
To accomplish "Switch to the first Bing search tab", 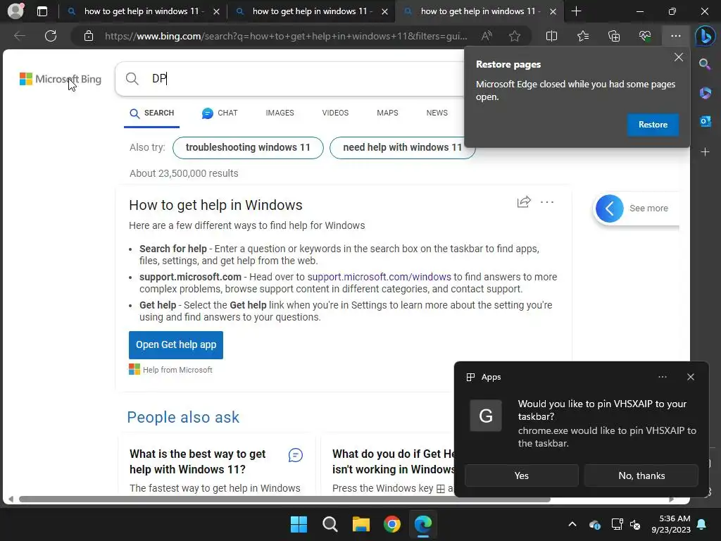I will pos(142,11).
